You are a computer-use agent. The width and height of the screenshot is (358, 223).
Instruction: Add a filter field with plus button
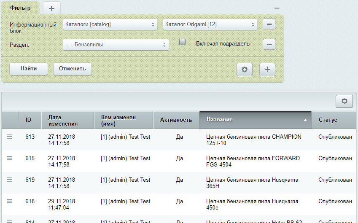[267, 70]
